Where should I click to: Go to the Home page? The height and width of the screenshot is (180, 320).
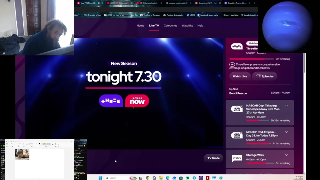140,25
